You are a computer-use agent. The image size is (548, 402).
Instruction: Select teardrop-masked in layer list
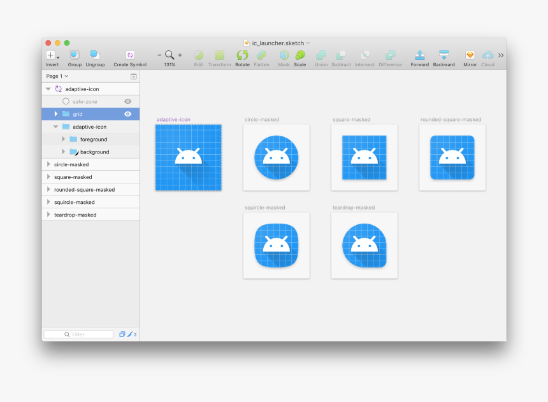click(91, 215)
